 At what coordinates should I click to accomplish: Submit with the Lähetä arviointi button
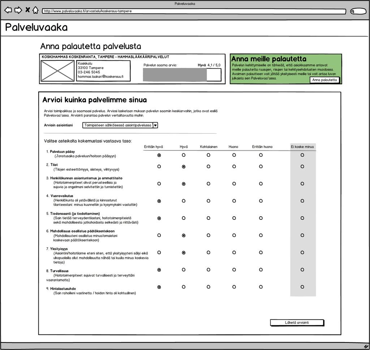[x=297, y=323]
